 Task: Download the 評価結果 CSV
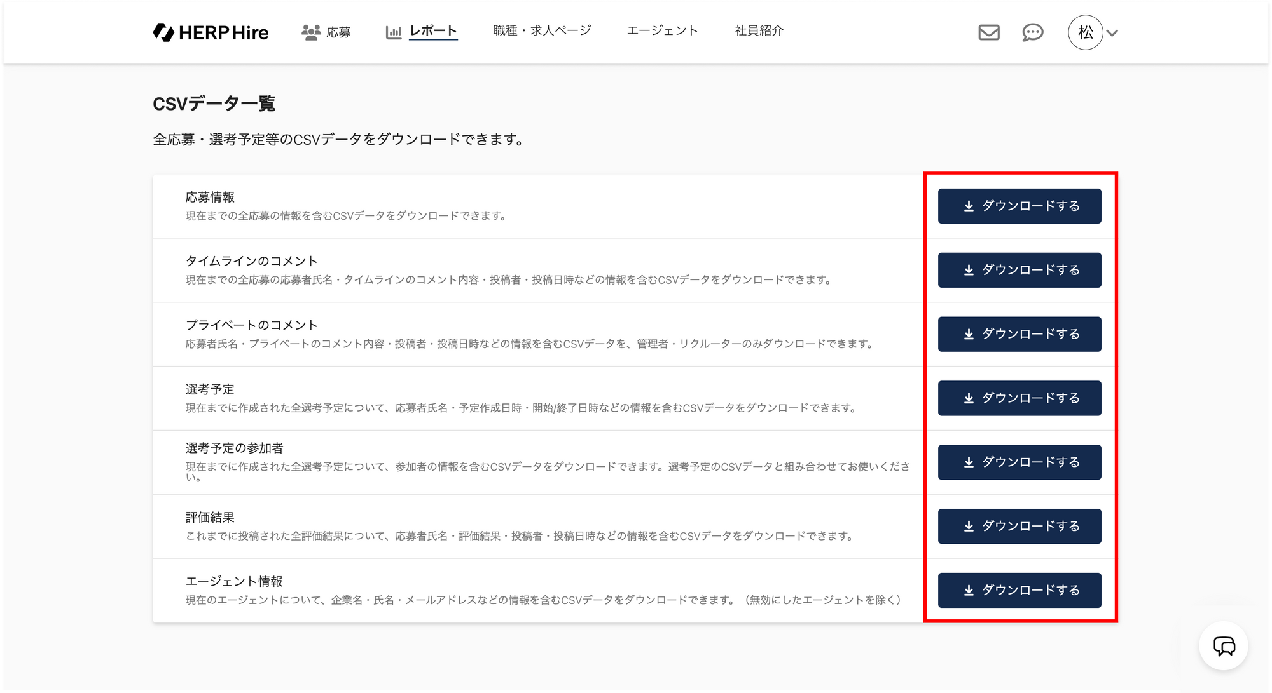(1019, 526)
